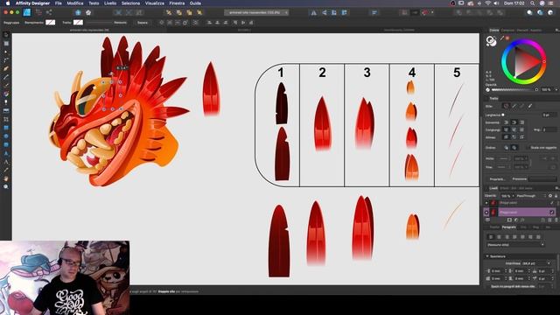Viewport: 560px width, 315px height.
Task: Click the Tratto stroke swatch in context toolbar
Action: click(x=78, y=23)
